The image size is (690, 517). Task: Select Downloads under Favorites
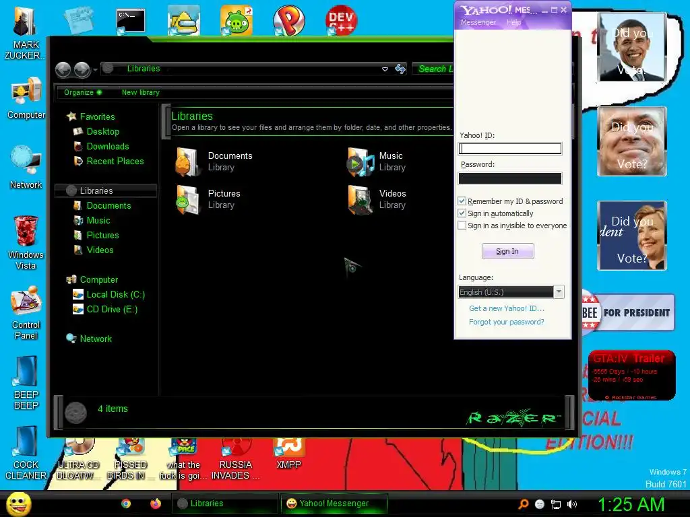(108, 146)
